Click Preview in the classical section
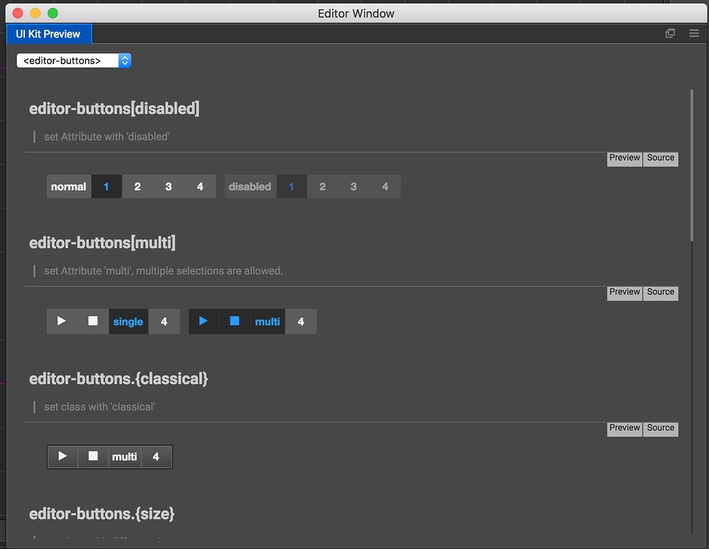 tap(624, 428)
